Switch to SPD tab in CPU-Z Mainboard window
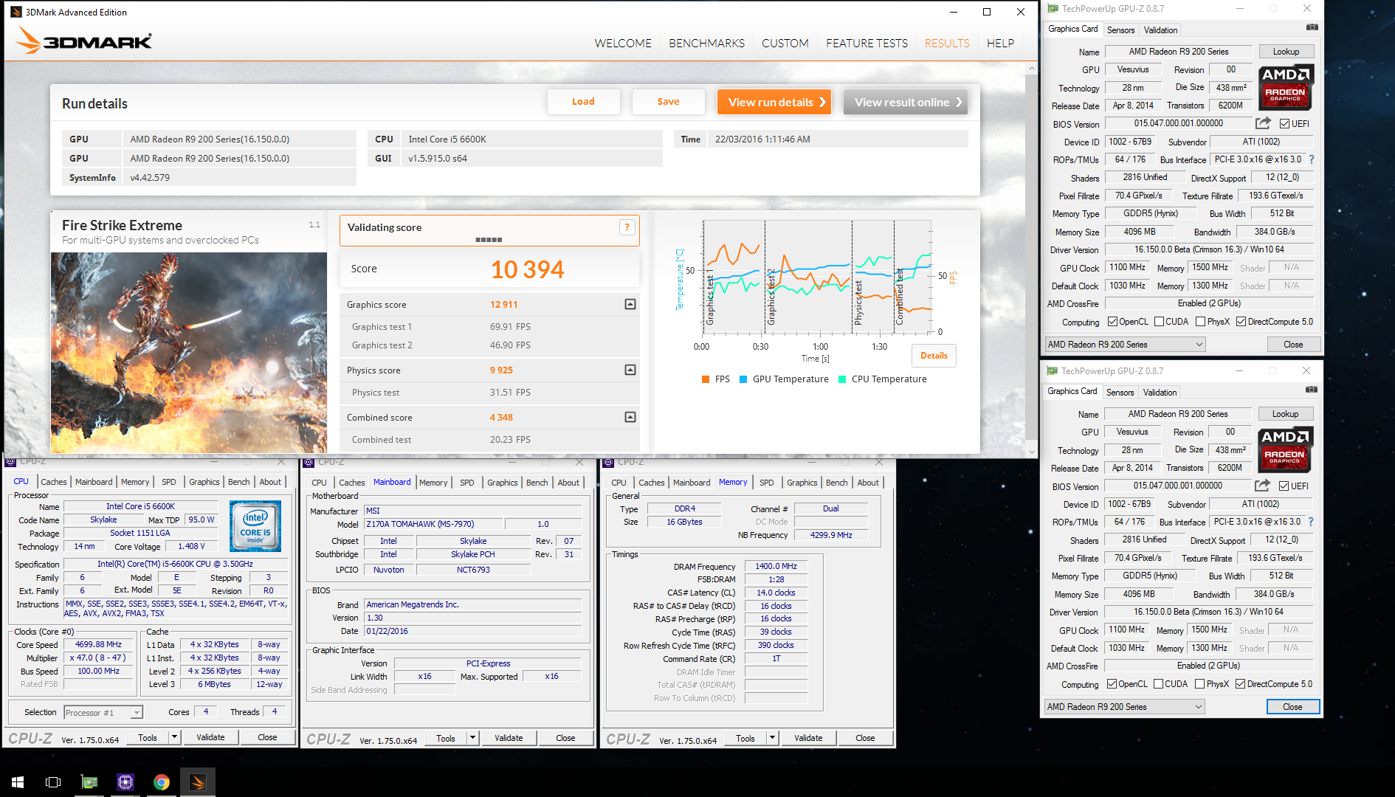The height and width of the screenshot is (797, 1395). click(467, 483)
